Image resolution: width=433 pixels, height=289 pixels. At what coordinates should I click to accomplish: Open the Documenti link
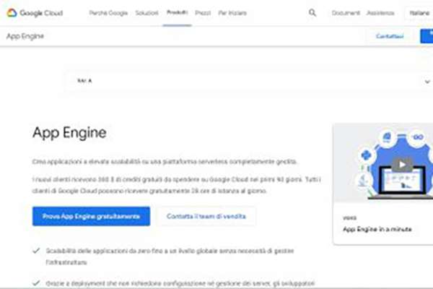(346, 13)
